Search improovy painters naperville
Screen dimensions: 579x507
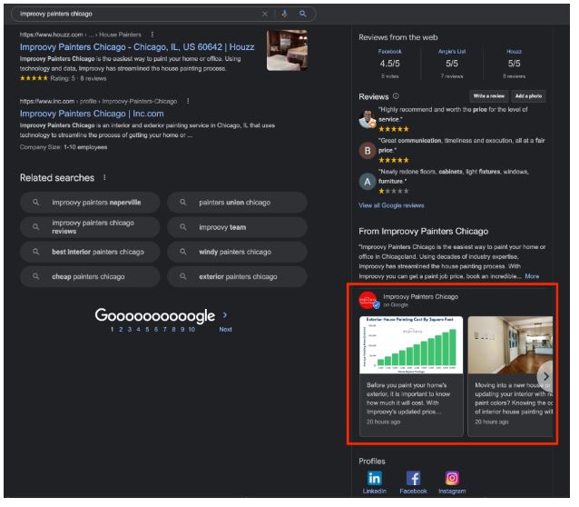91,204
